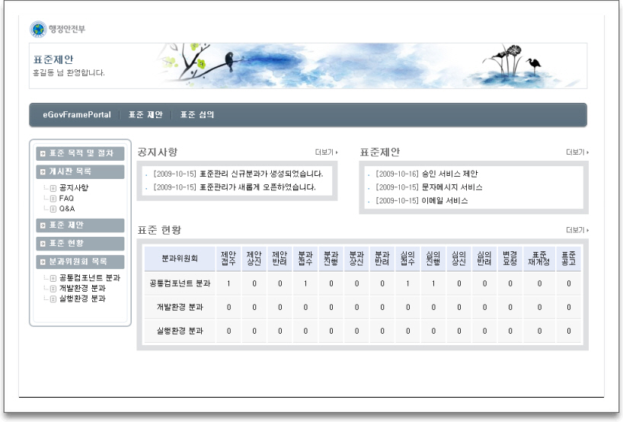Click the document icon beside 공지사항 in sidebar
623x422 pixels.
coord(53,187)
